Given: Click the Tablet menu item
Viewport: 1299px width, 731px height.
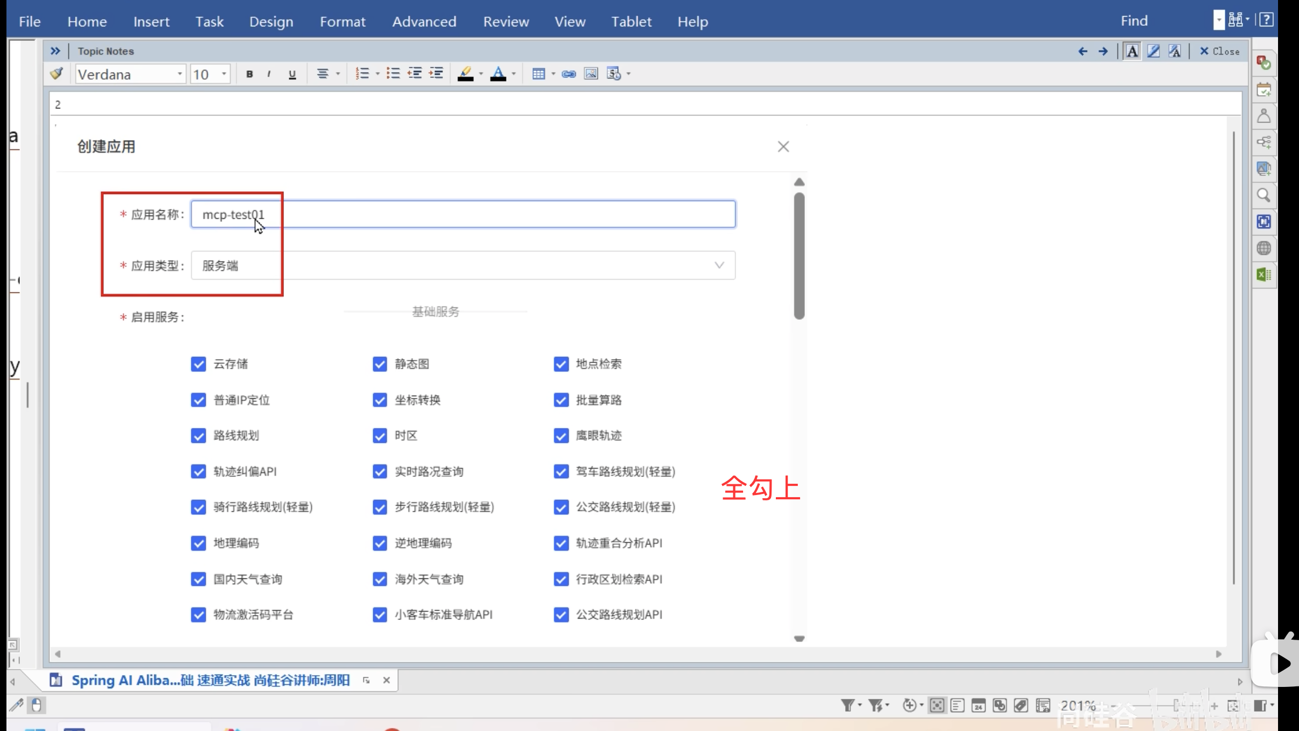Looking at the screenshot, I should point(631,21).
